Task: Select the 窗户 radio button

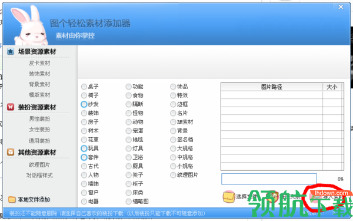Action: [84, 193]
